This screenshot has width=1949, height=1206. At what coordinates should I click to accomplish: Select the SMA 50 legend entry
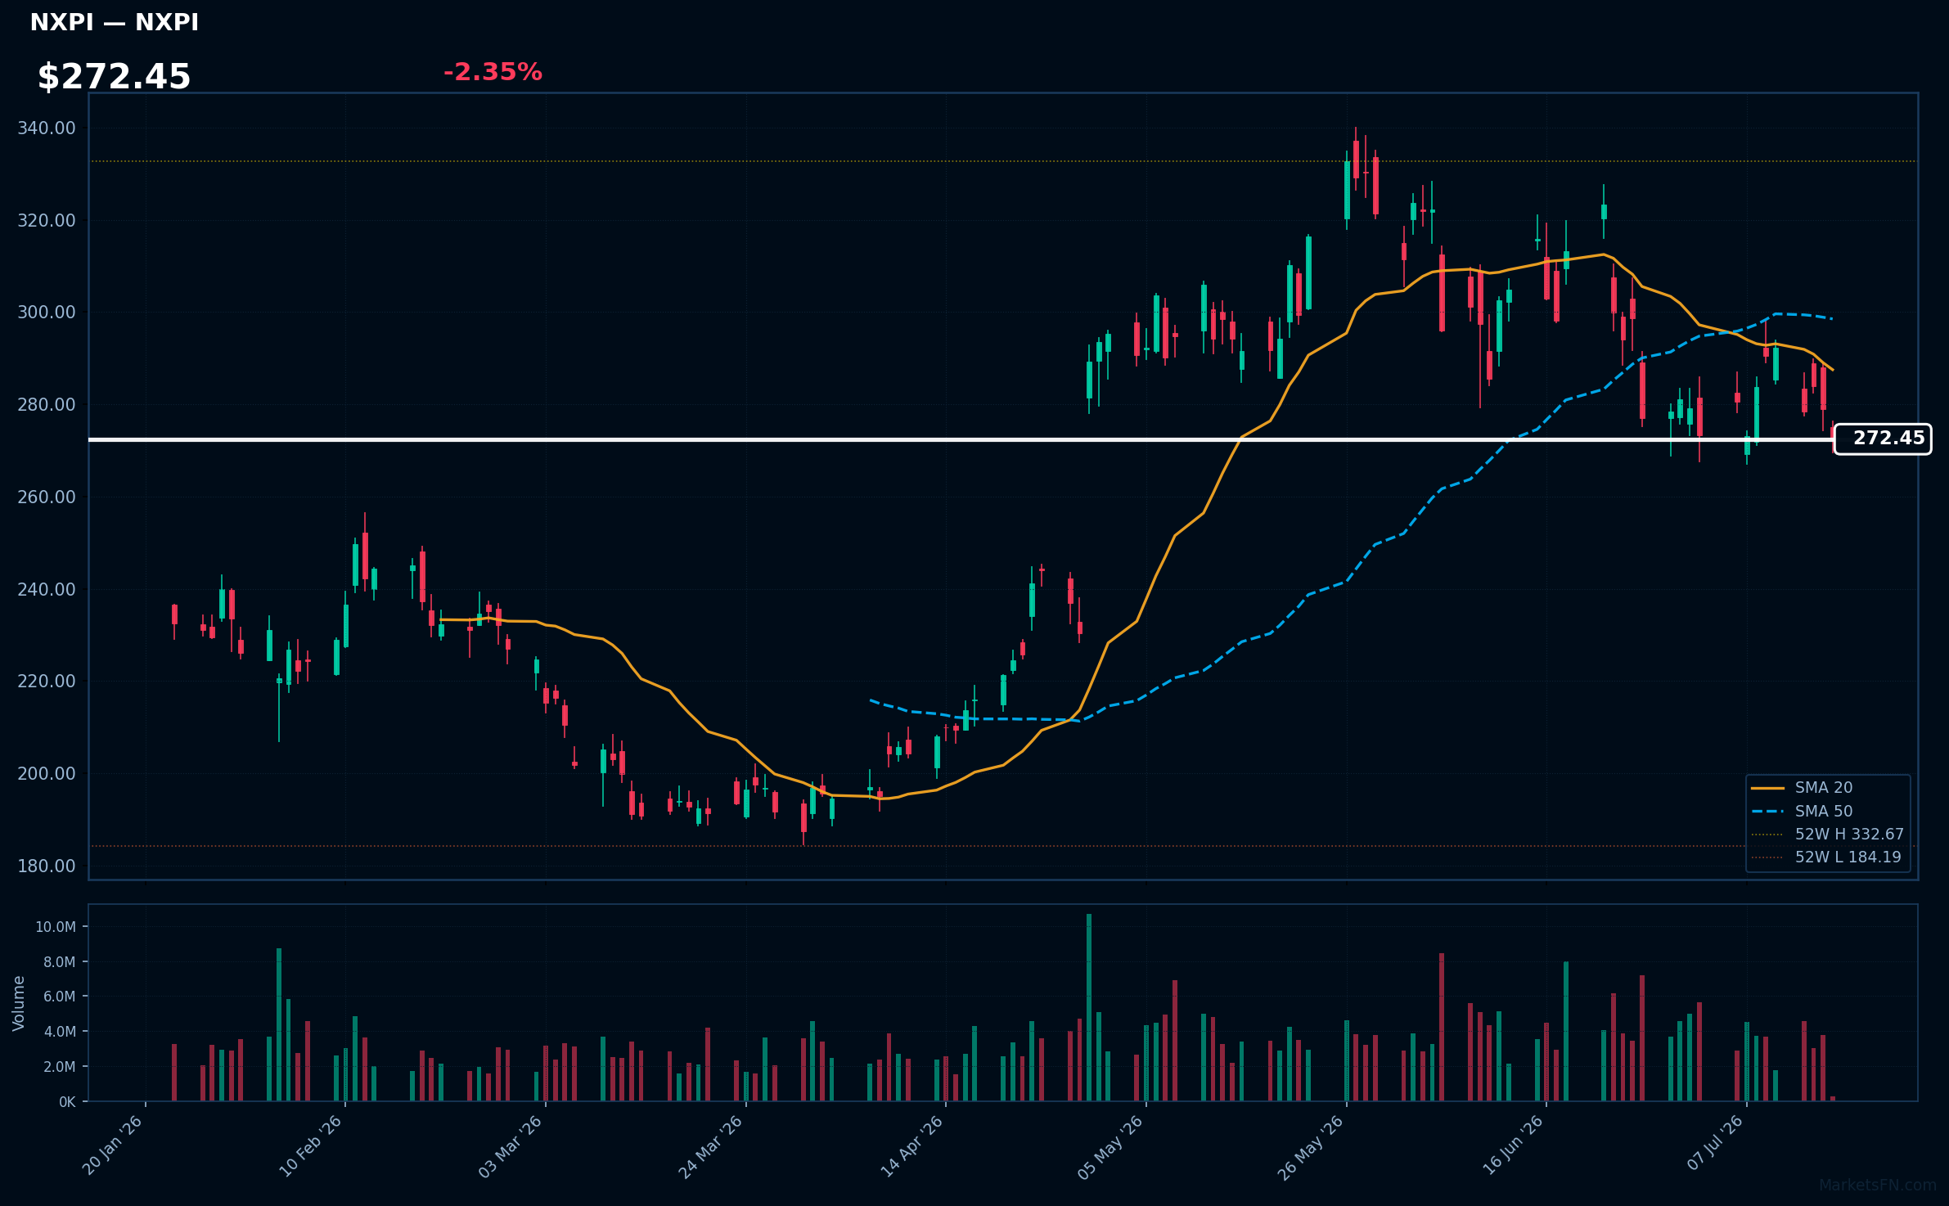[x=1802, y=811]
